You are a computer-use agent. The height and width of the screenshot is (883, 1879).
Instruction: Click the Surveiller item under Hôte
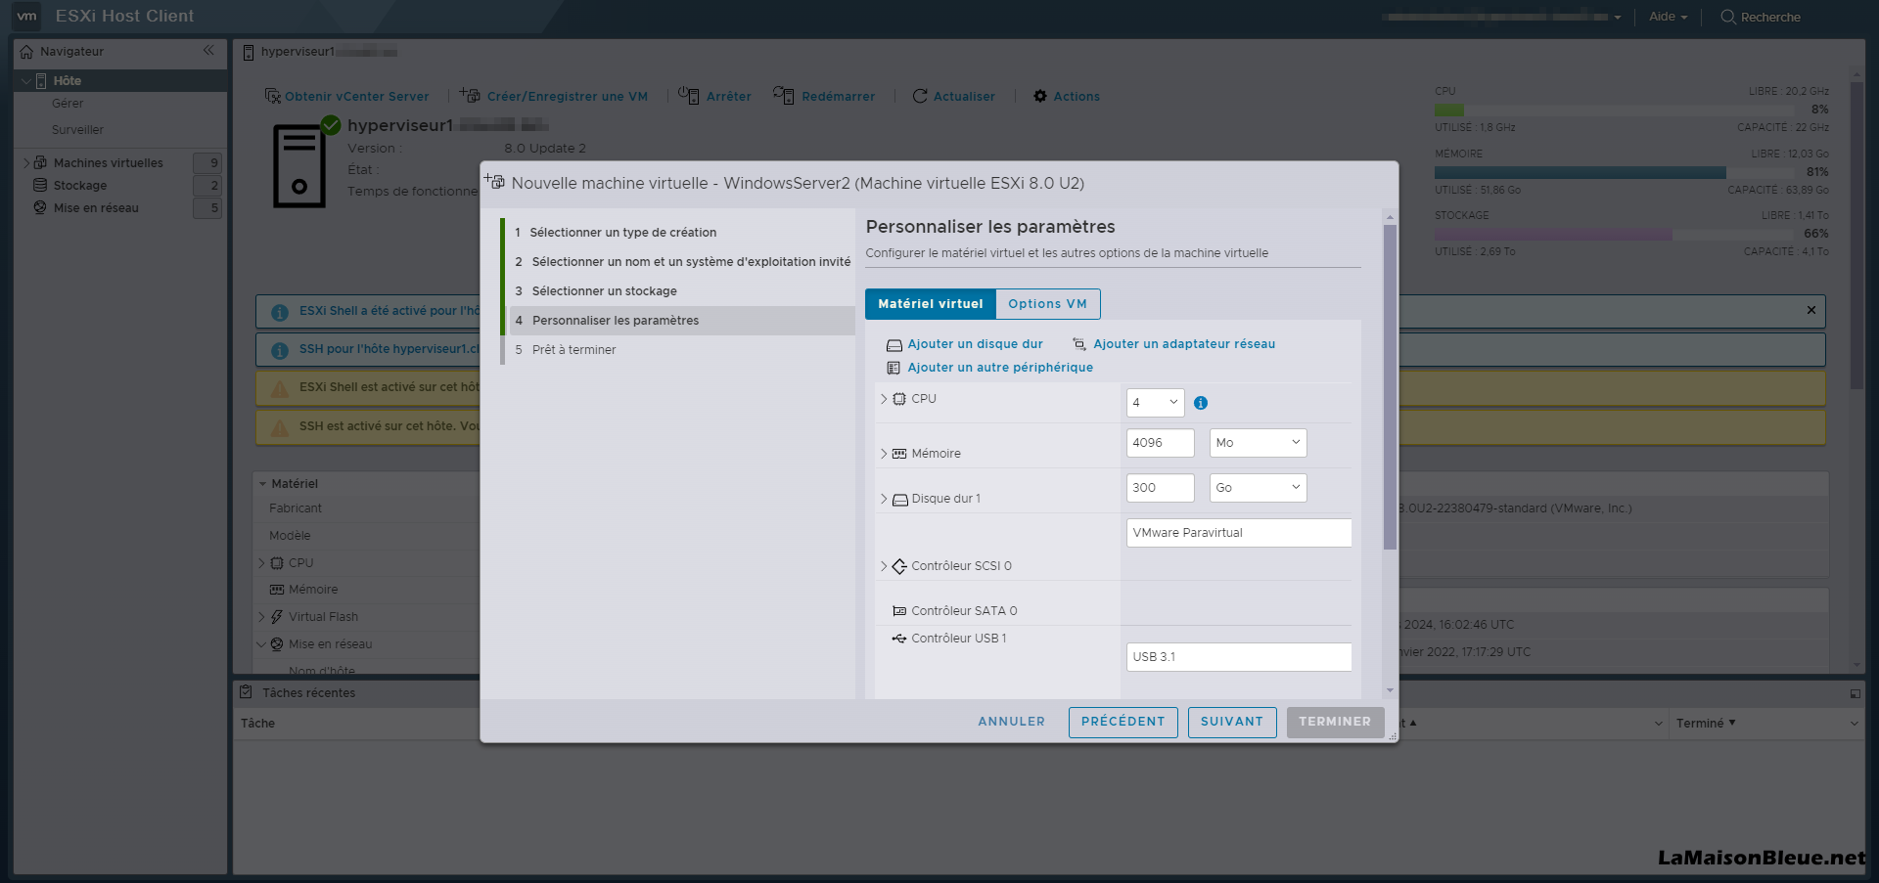tap(77, 130)
